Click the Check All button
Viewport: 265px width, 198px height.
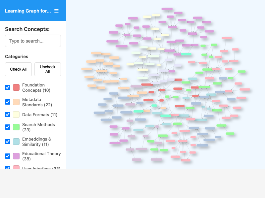tap(18, 69)
